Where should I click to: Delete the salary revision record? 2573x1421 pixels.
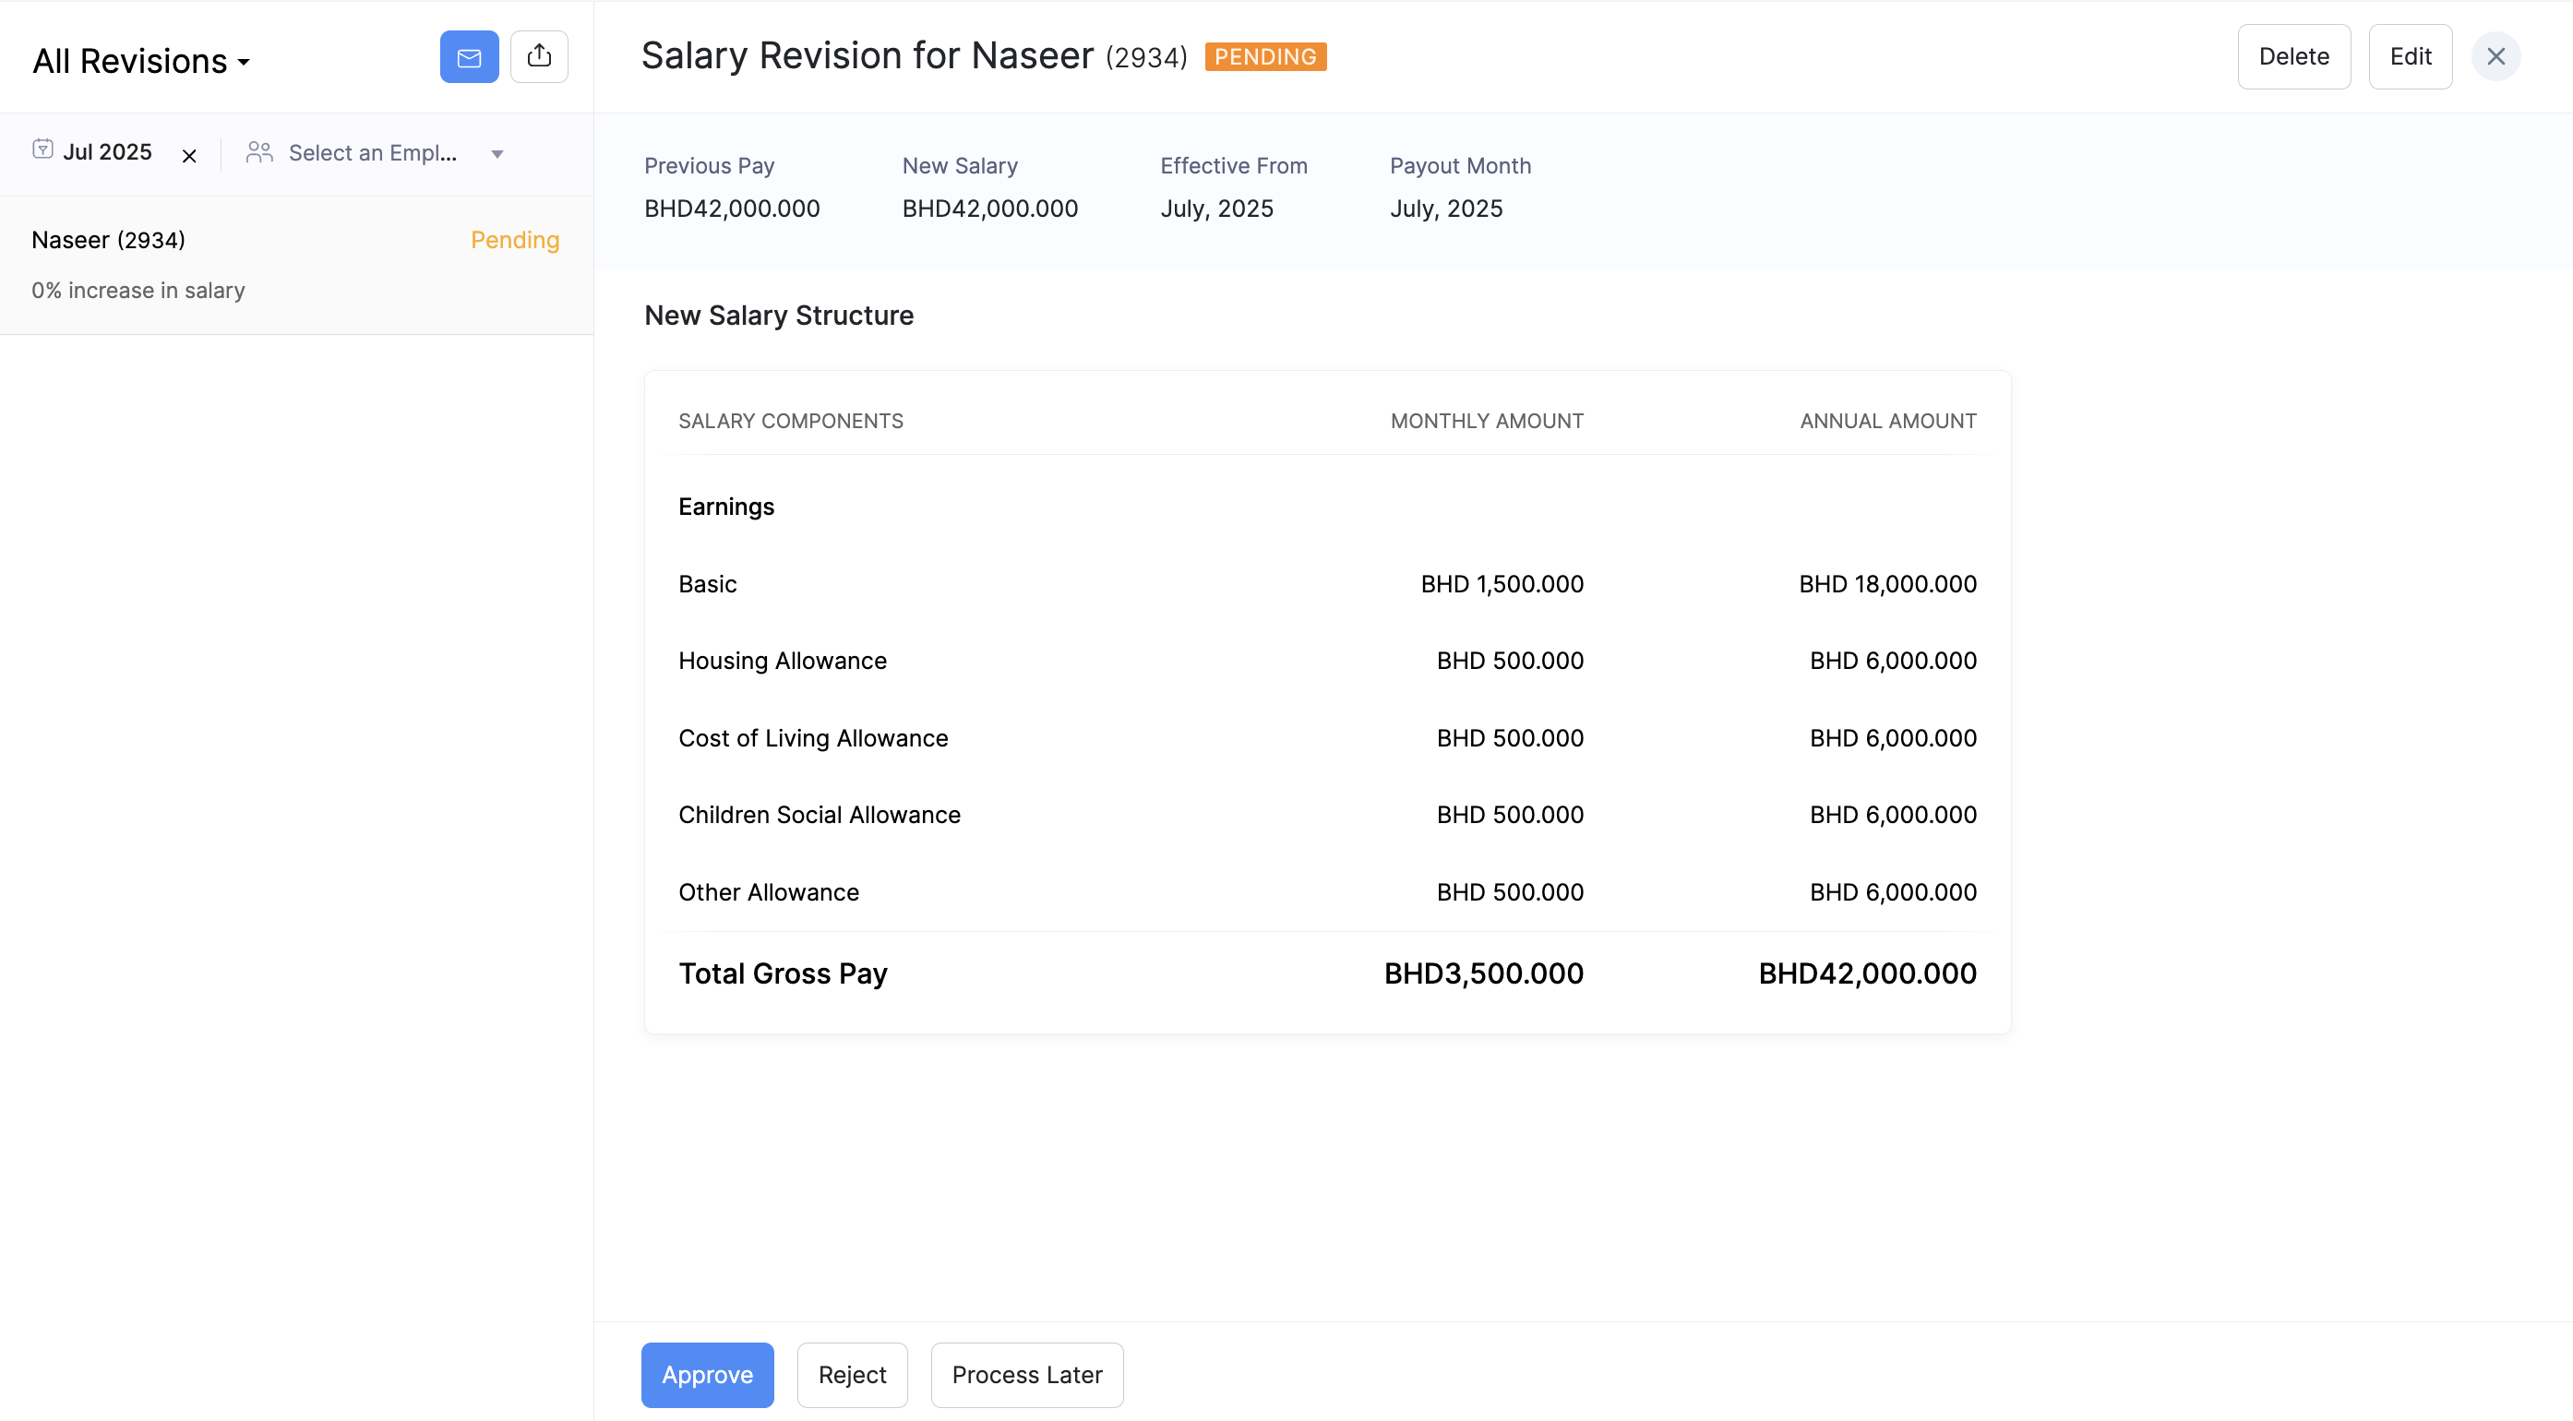click(2293, 56)
